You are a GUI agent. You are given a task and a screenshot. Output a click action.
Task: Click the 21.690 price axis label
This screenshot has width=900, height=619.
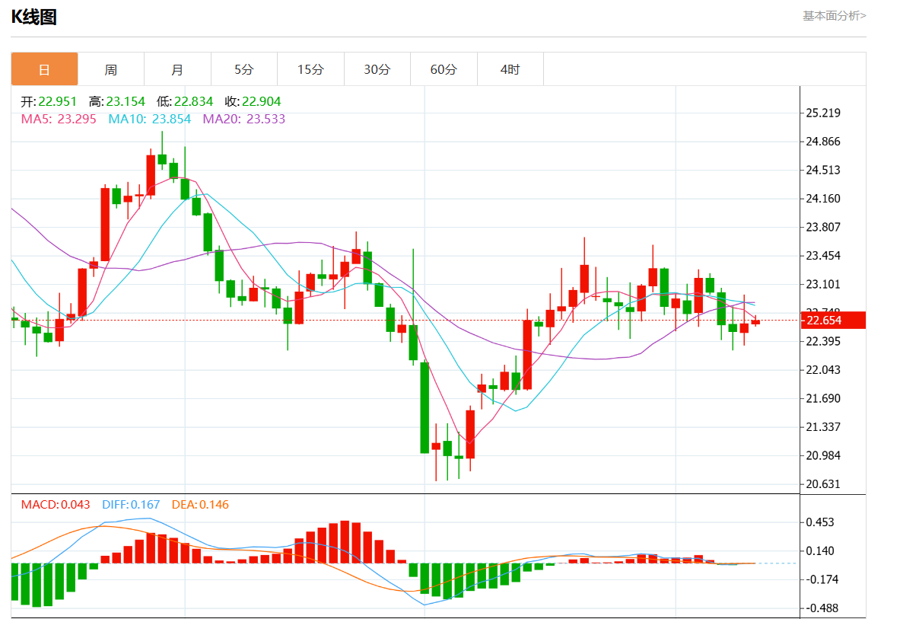click(823, 398)
